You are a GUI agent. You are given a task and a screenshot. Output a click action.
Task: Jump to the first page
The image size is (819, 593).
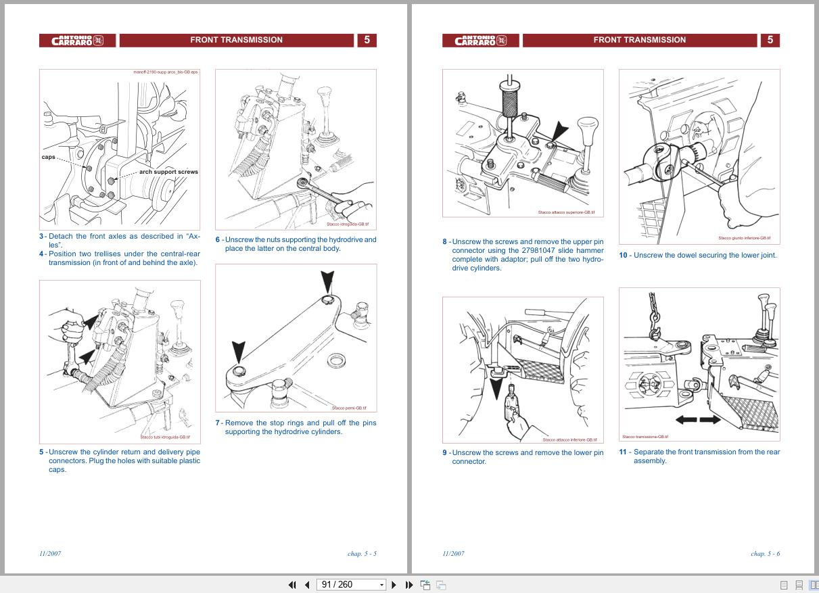coord(292,585)
